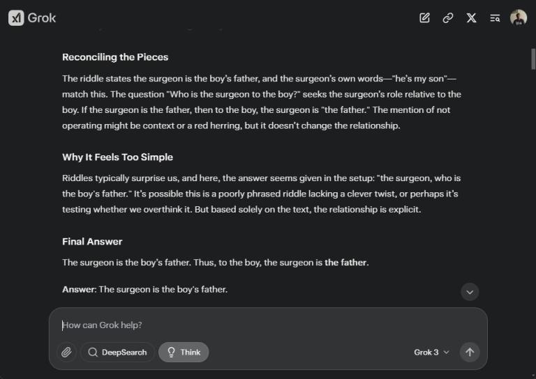Open the X logo icon in header
The width and height of the screenshot is (536, 379).
[472, 18]
